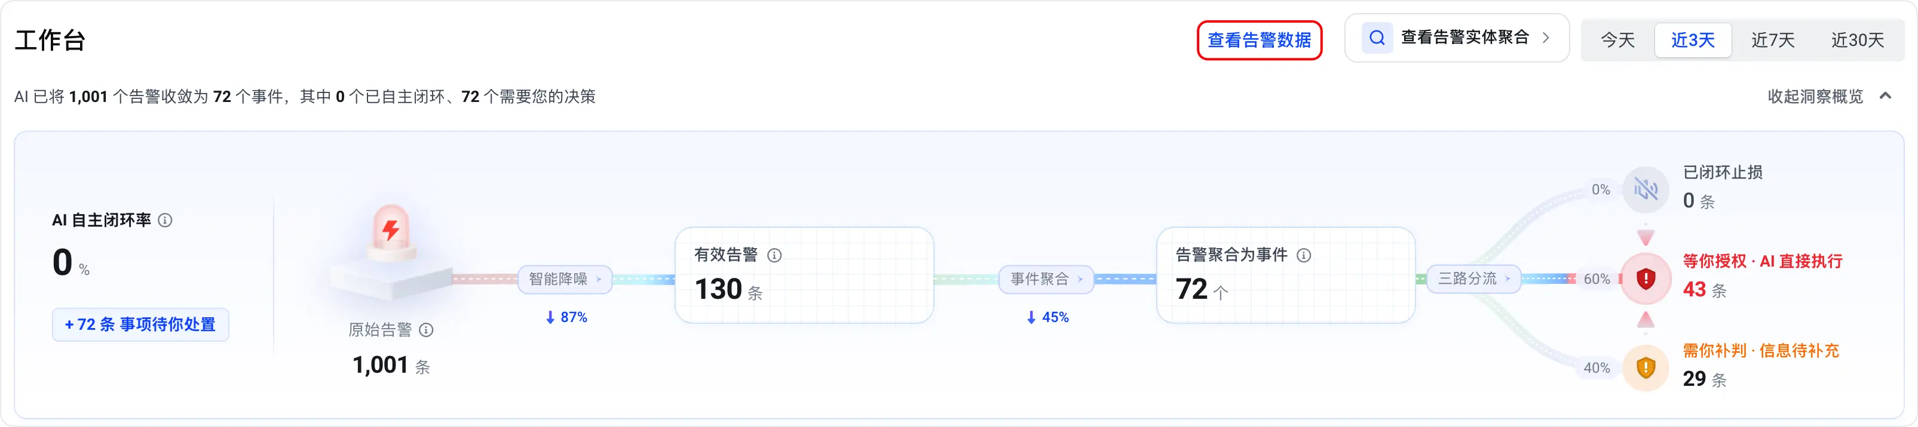
Task: Click the 原始告警 info icon
Action: click(426, 330)
